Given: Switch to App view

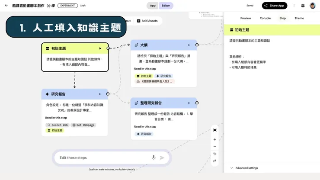Looking at the screenshot, I should [153, 6].
